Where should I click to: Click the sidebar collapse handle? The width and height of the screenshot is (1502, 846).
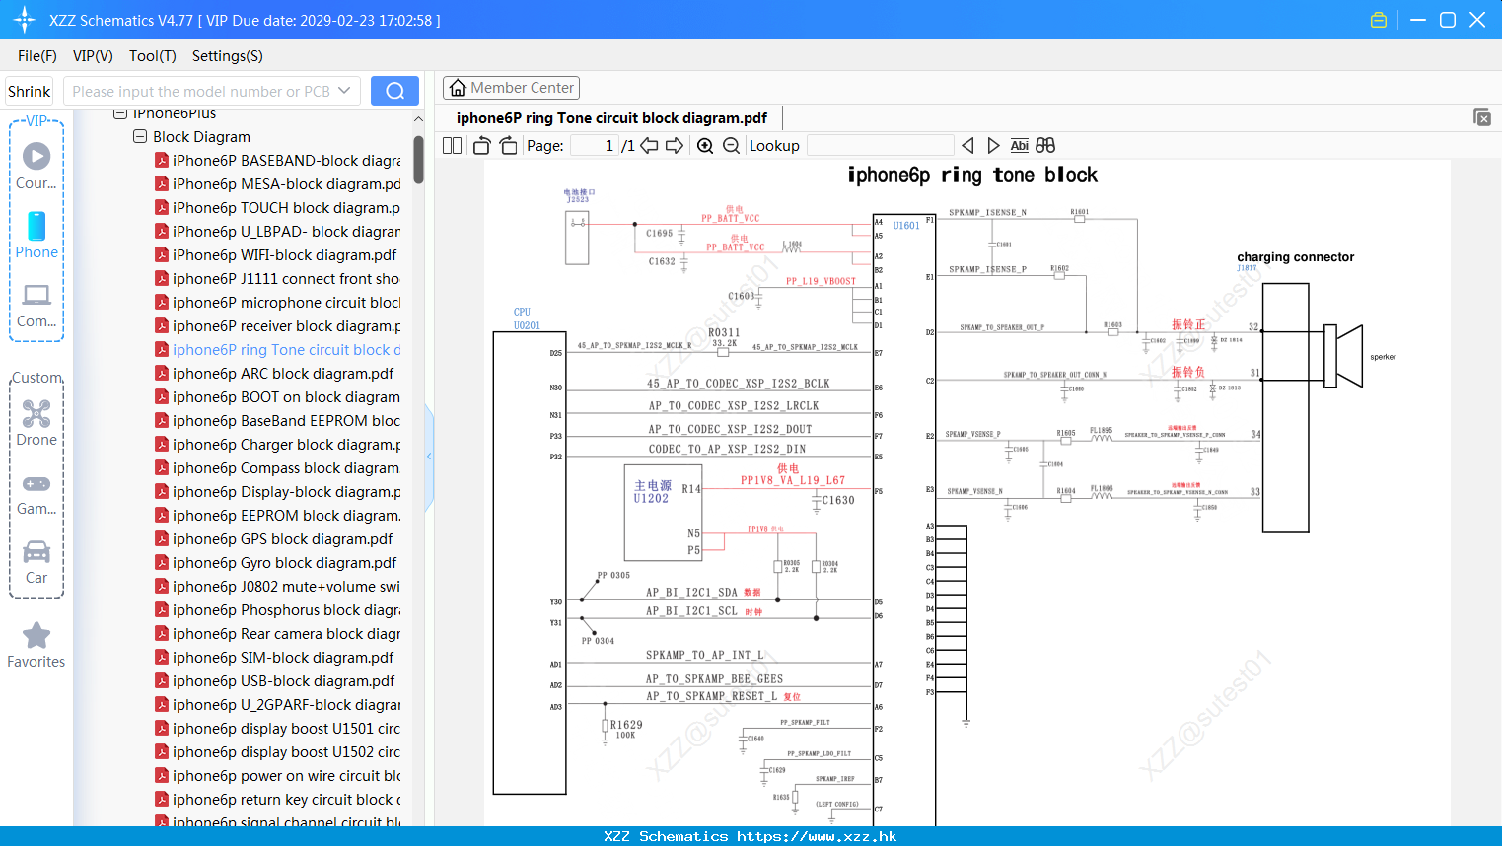click(x=429, y=457)
